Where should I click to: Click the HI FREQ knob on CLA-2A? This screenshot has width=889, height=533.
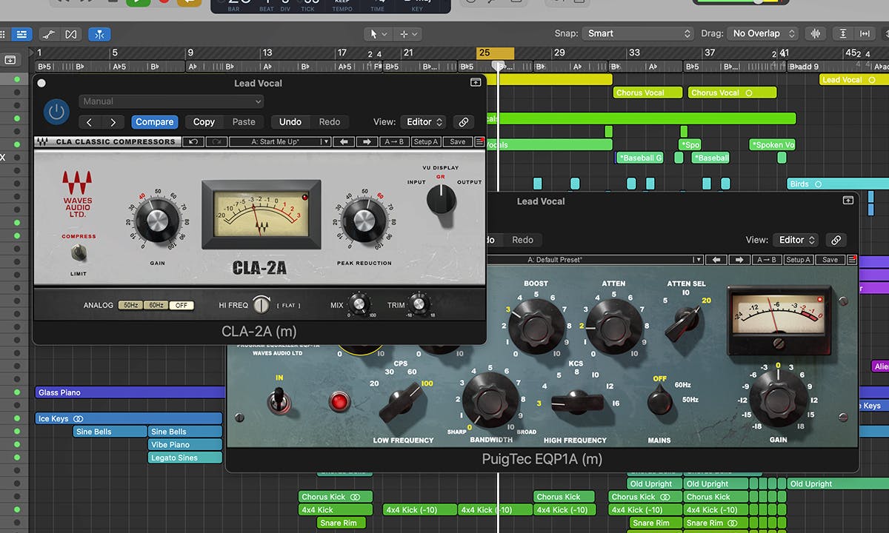coord(262,304)
